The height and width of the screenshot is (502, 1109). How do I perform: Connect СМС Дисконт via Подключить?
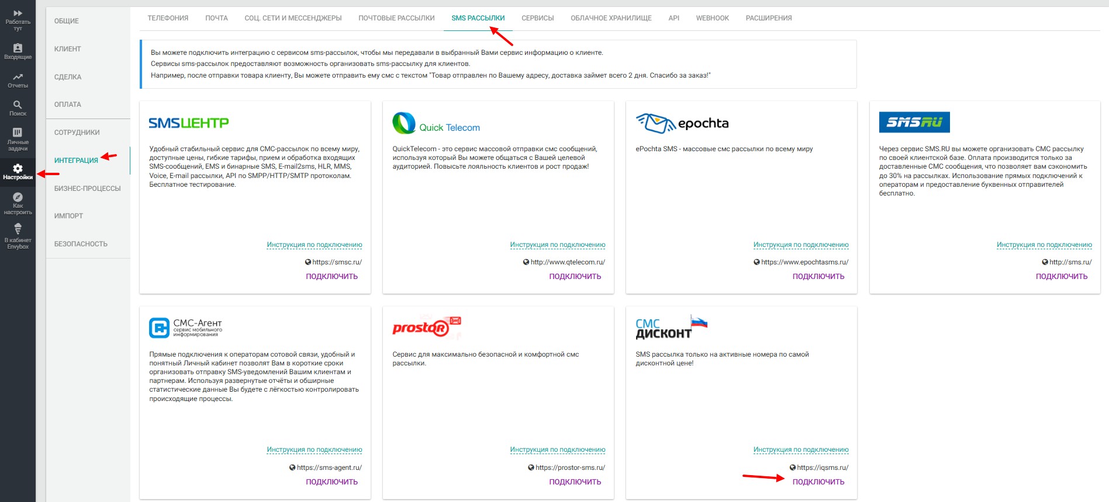(818, 482)
